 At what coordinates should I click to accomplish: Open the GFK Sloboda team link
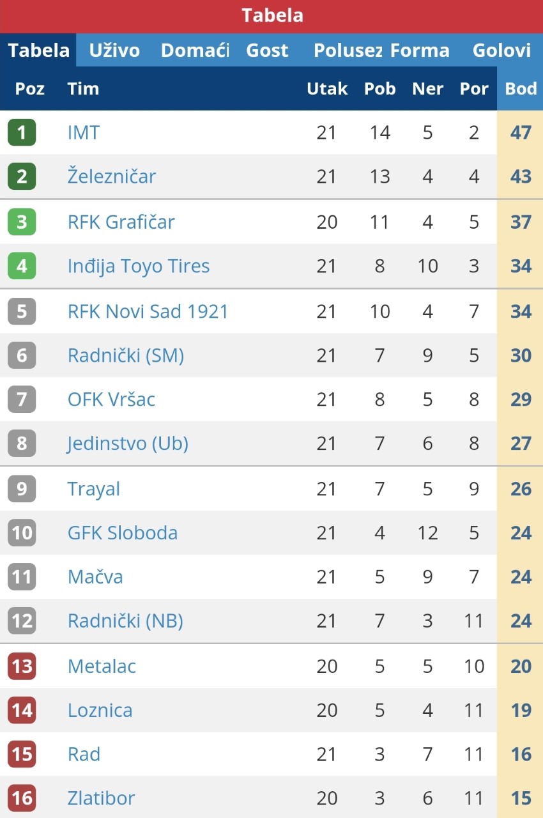[x=123, y=532]
